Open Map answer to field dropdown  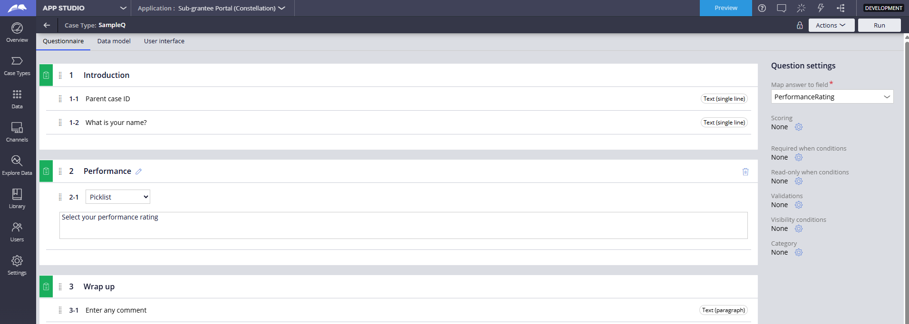[832, 97]
